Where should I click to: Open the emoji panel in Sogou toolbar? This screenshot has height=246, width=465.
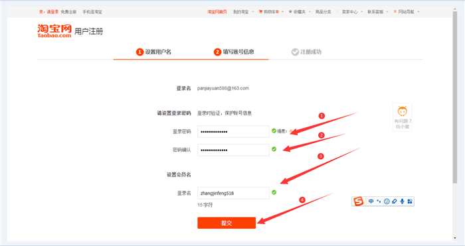(387, 202)
